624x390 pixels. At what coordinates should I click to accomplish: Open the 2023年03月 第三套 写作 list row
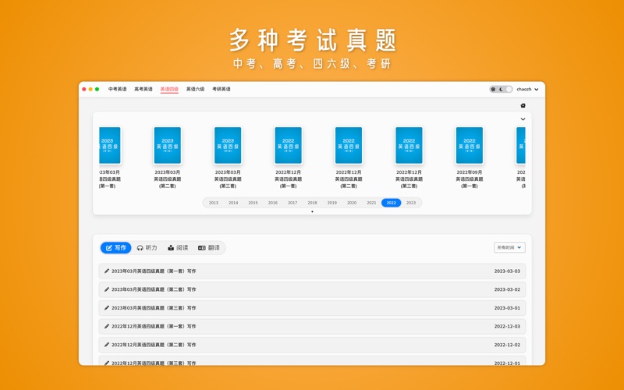pos(312,308)
